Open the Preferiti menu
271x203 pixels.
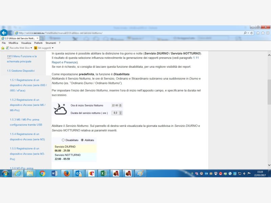(x=38, y=43)
